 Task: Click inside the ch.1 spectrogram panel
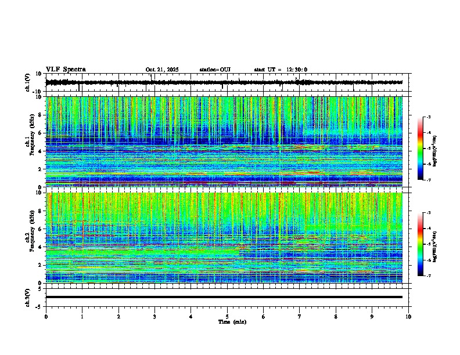pos(224,142)
